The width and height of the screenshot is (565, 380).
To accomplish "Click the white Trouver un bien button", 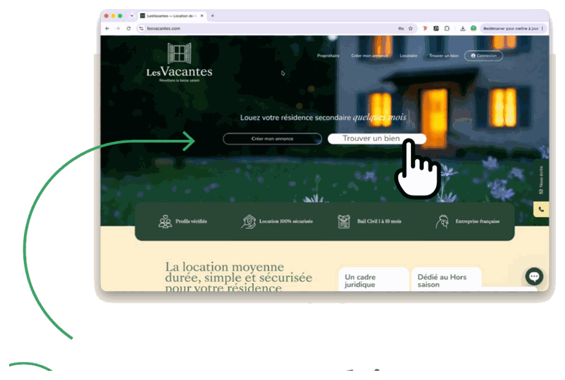I will tap(377, 139).
